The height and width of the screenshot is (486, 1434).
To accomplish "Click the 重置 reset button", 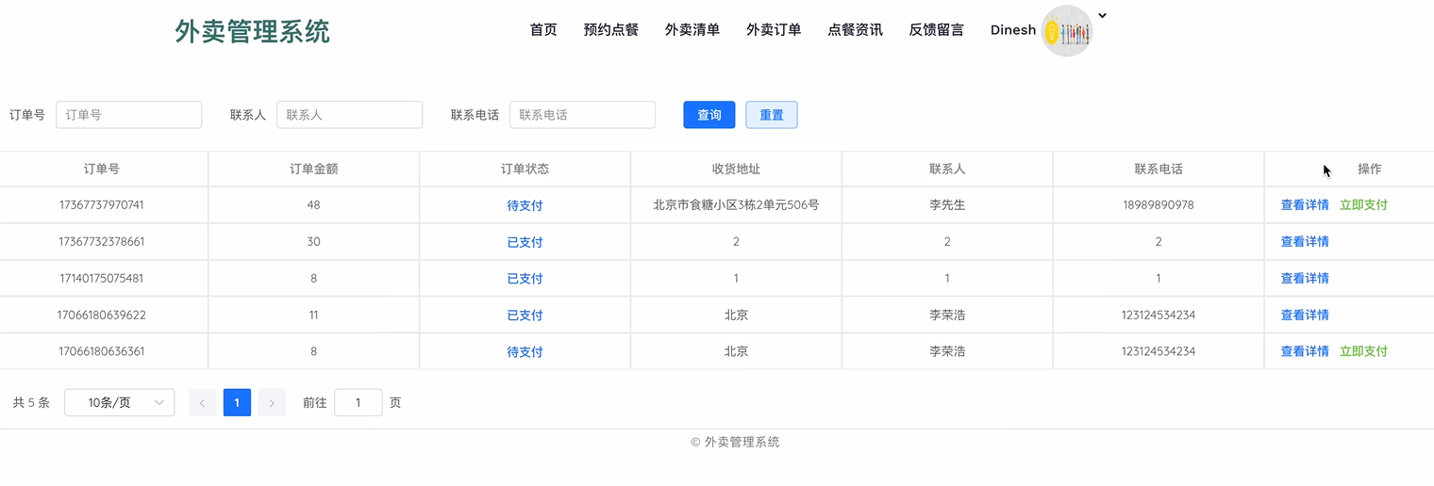I will coord(772,115).
